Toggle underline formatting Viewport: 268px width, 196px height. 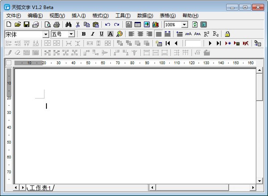tap(101, 34)
